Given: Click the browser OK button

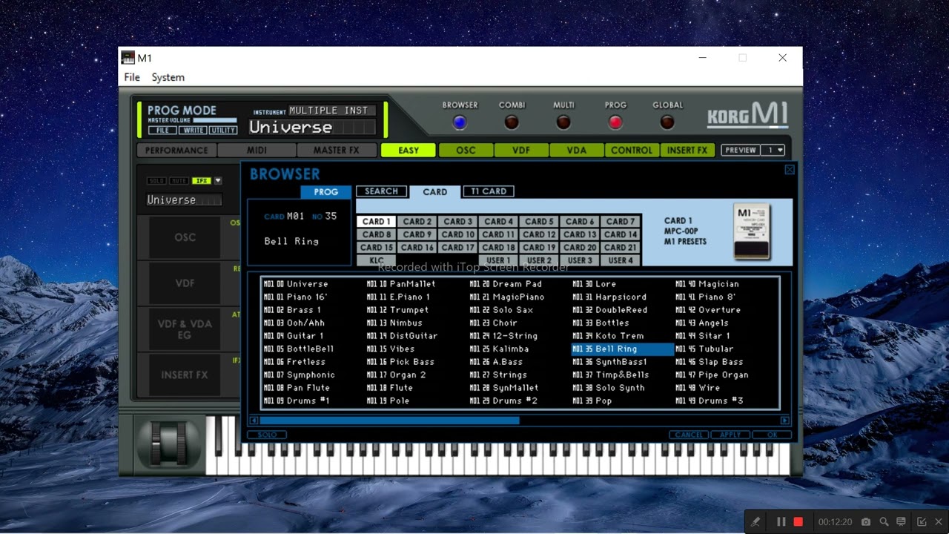Looking at the screenshot, I should 773,435.
